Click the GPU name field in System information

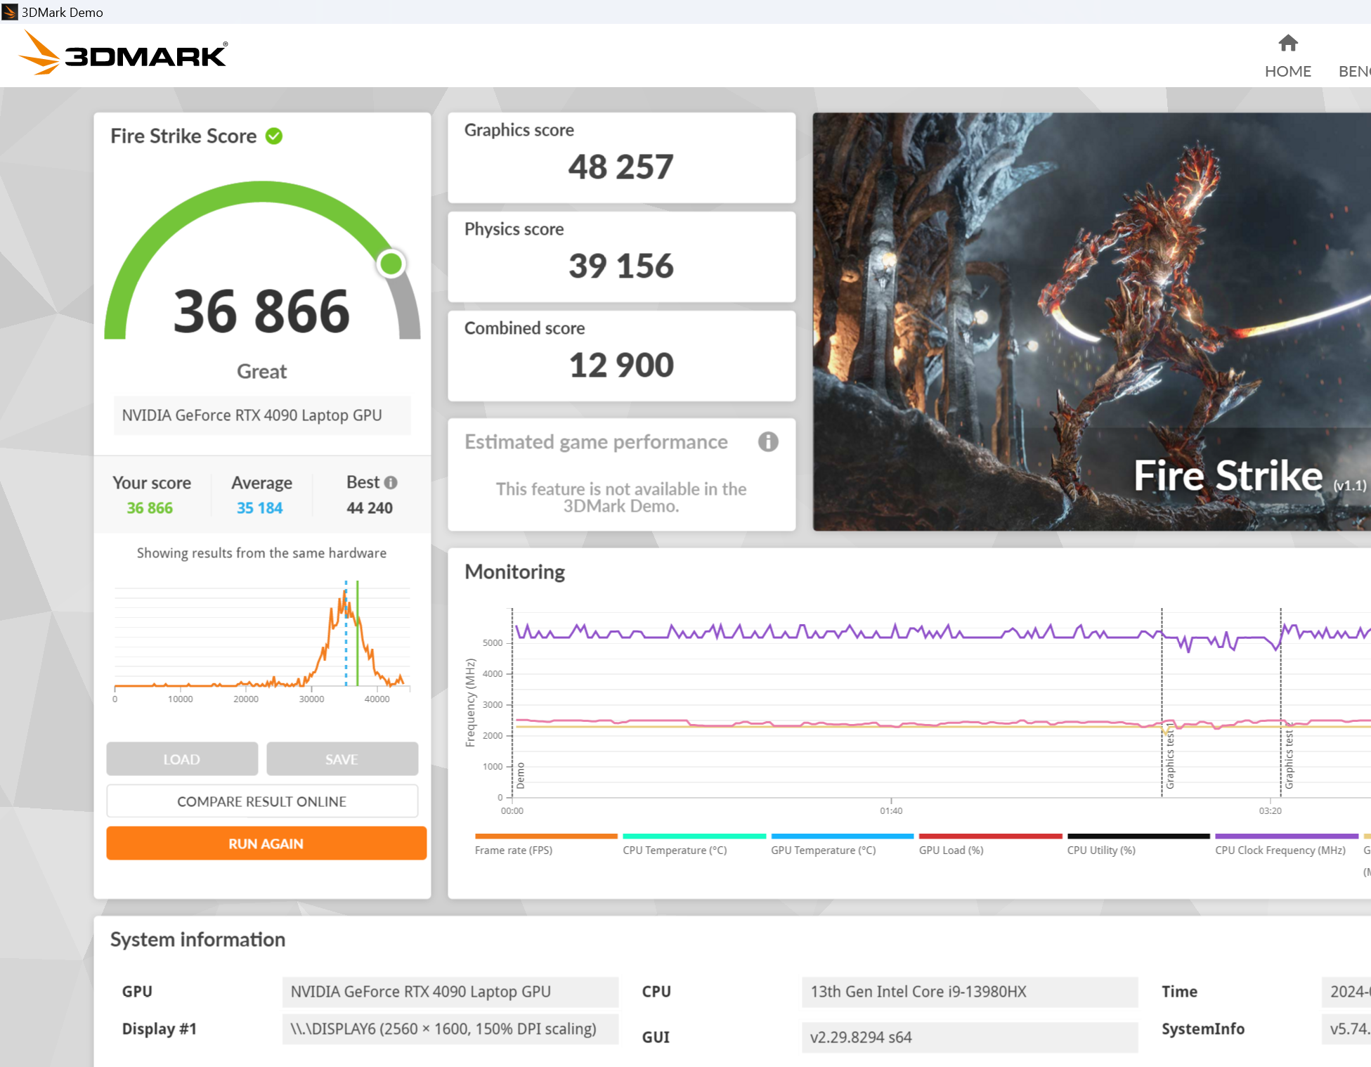[x=450, y=991]
